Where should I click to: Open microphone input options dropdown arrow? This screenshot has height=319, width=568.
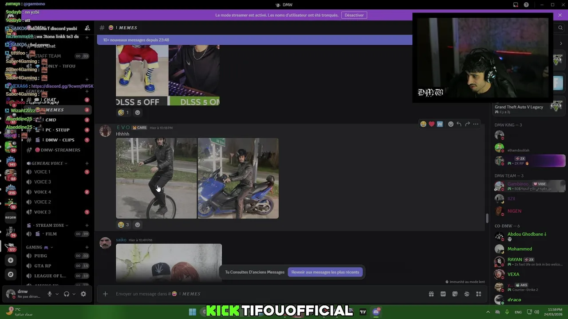coord(57,294)
